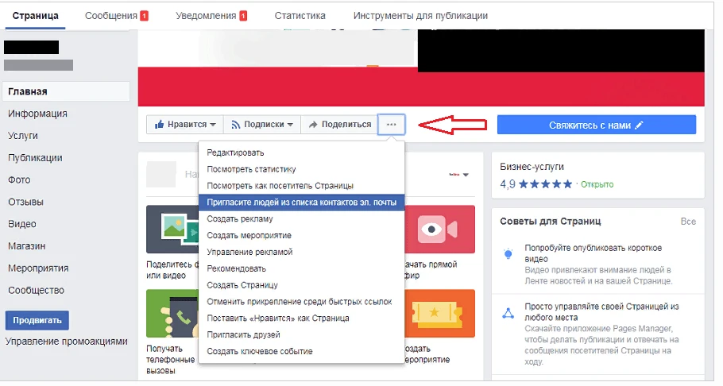Choose Пригласить друзей from the menu
723x386 pixels.
coord(302,335)
